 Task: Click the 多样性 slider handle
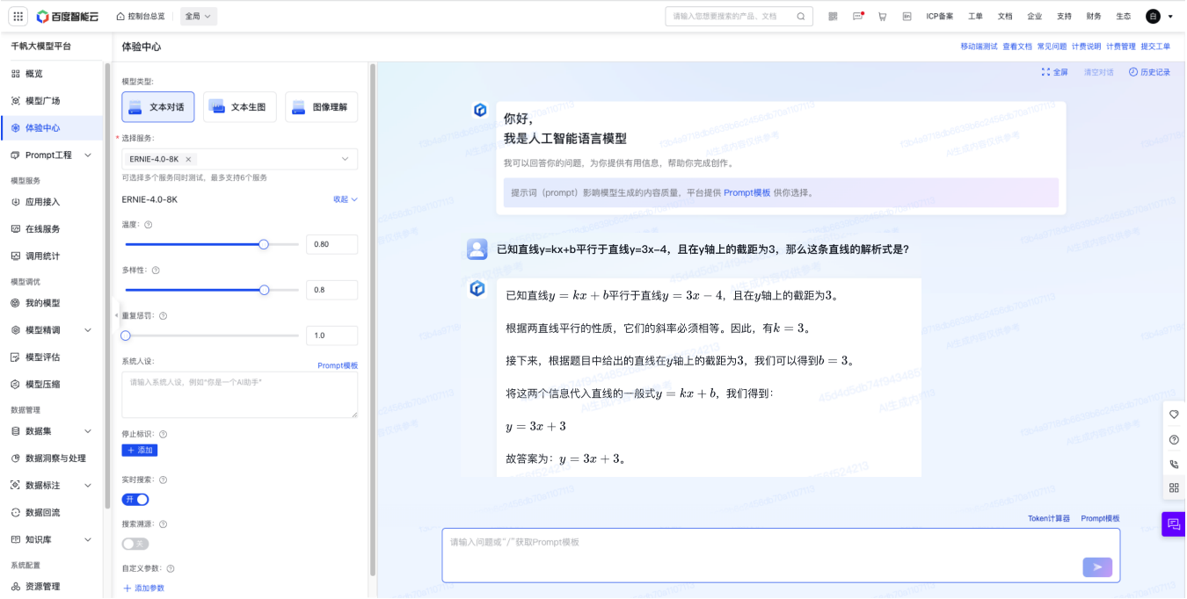point(264,290)
